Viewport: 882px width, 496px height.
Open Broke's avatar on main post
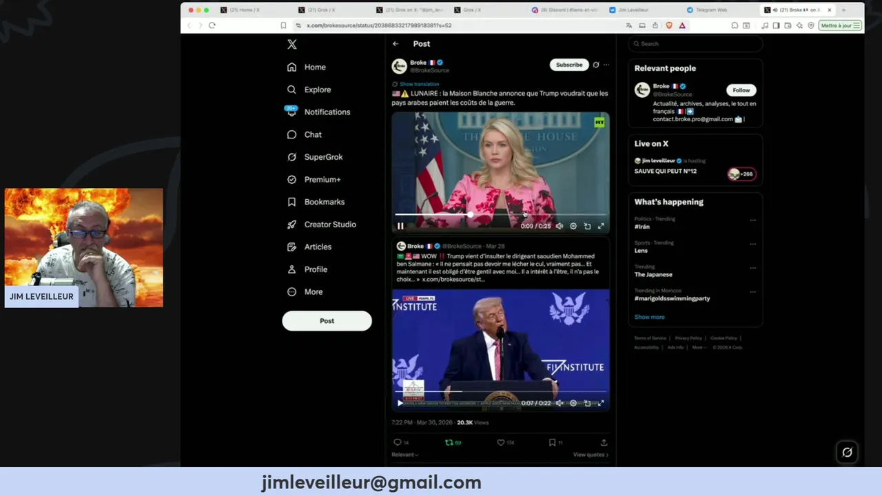coord(399,66)
